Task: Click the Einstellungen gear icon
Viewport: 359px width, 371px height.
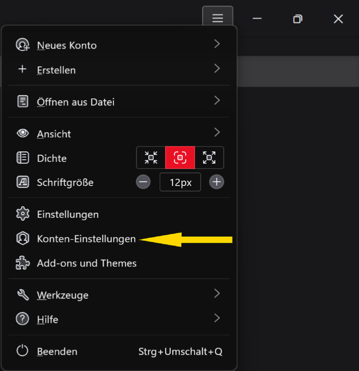Action: click(x=23, y=214)
